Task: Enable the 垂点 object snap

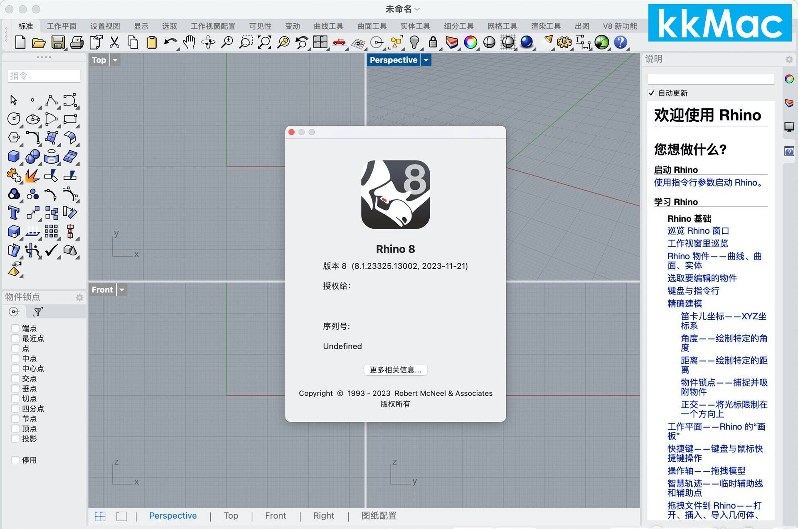Action: [x=15, y=389]
